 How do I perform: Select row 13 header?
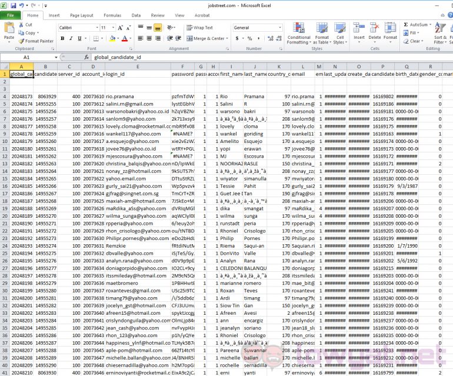point(5,164)
